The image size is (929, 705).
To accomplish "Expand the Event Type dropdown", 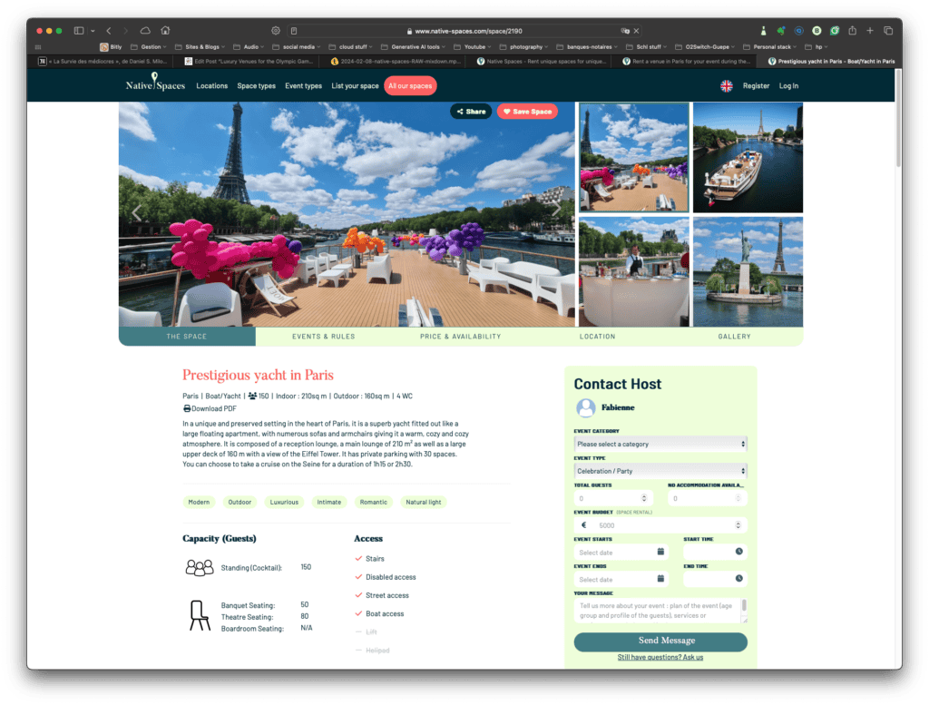I will (660, 471).
